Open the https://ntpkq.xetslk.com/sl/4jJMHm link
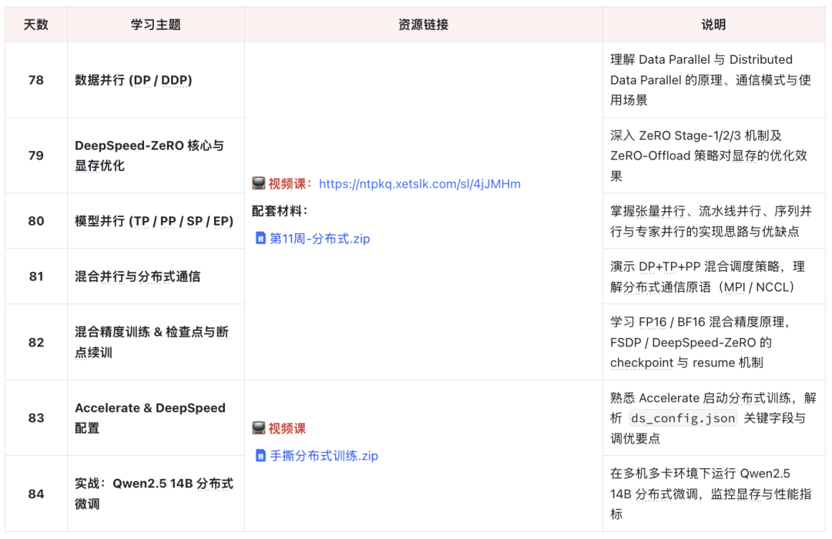 [419, 184]
